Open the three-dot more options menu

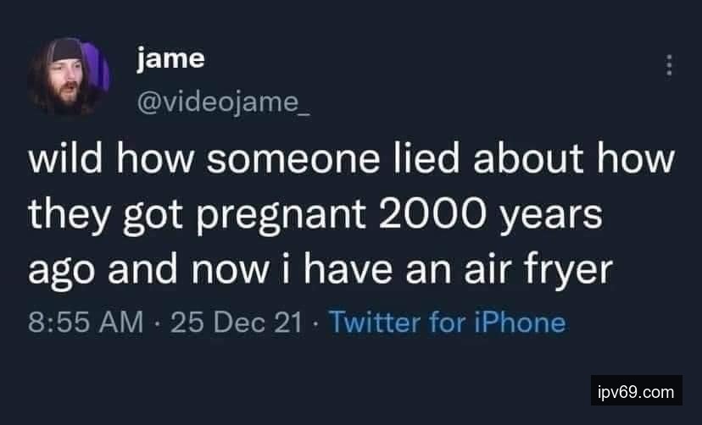[671, 65]
